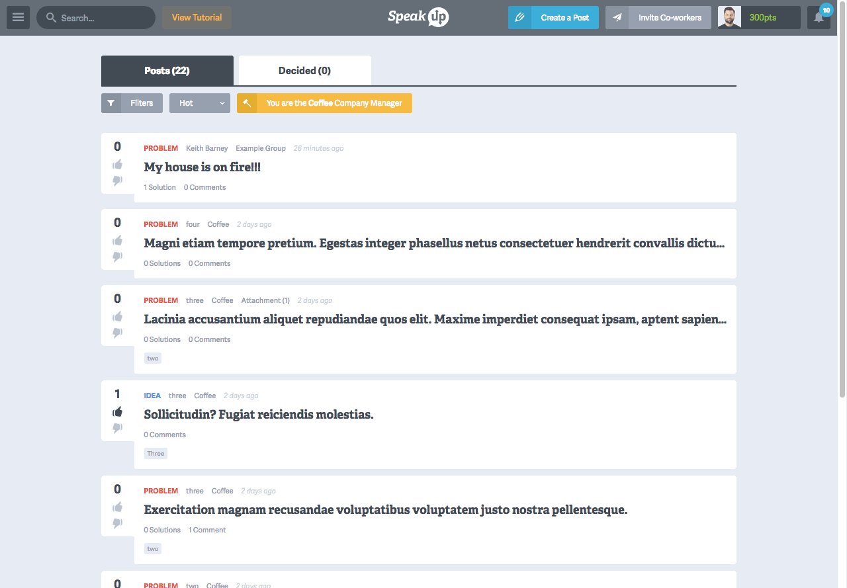
Task: Upvote the 'Exercitation magnam' post
Action: [117, 507]
